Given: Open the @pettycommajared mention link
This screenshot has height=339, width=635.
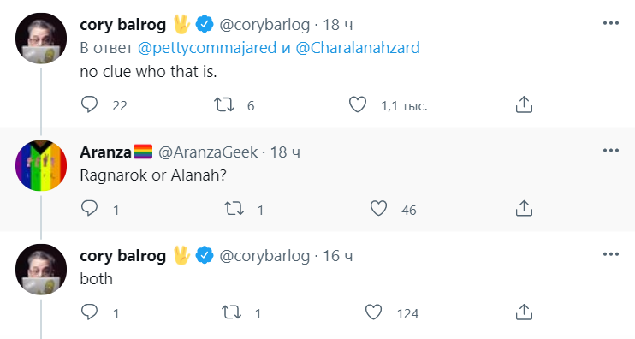Looking at the screenshot, I should click(207, 48).
